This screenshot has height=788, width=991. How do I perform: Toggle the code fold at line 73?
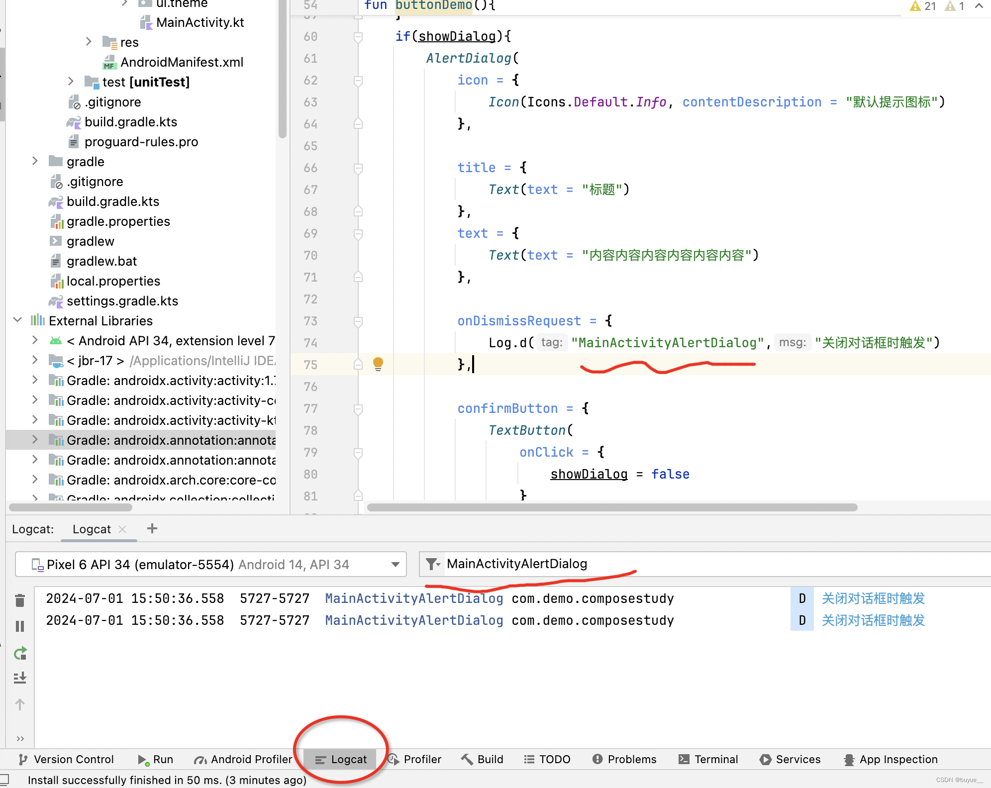coord(358,321)
